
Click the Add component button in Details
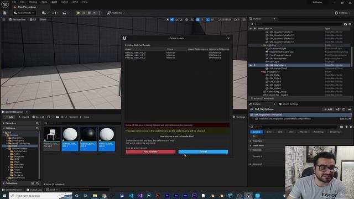point(328,109)
